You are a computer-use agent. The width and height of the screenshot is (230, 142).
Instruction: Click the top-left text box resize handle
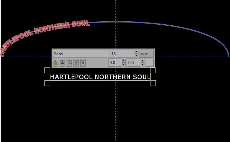(x=47, y=70)
